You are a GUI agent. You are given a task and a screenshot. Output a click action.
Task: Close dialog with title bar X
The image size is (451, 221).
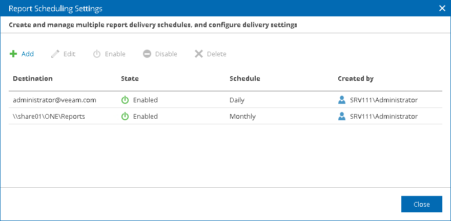click(442, 8)
